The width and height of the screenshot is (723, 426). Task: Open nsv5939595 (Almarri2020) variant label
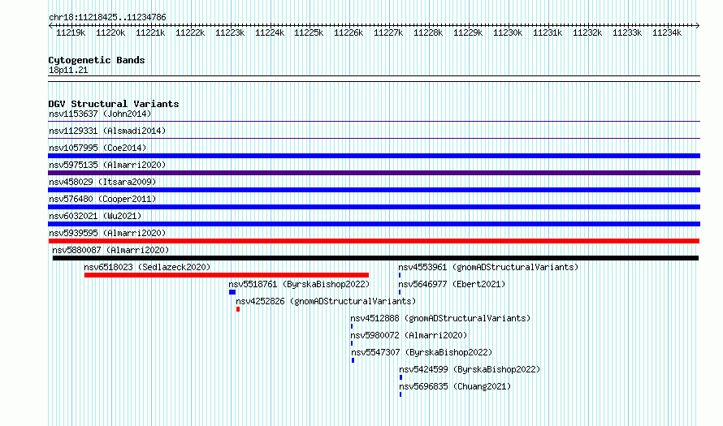point(107,233)
